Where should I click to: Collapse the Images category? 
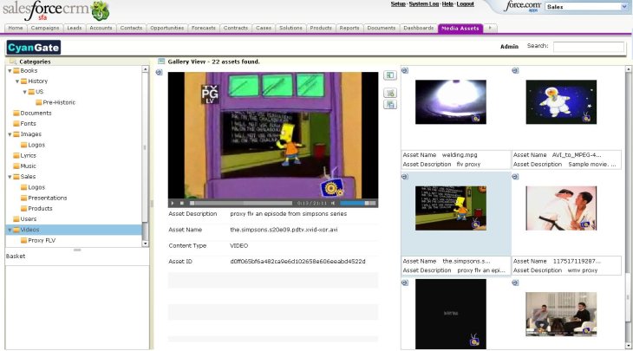[x=10, y=134]
